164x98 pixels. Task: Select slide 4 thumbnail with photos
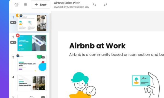(32, 83)
